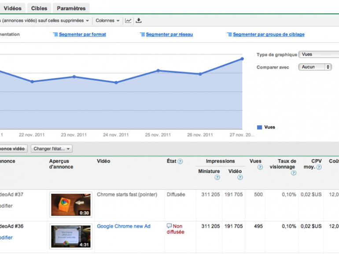The width and height of the screenshot is (339, 254).
Task: Click speech bubble icon beside Non diffusée
Action: pos(169,226)
